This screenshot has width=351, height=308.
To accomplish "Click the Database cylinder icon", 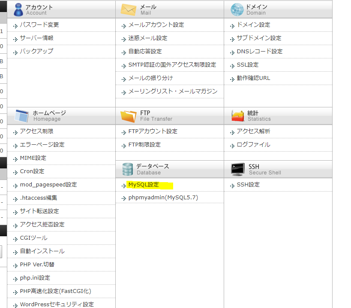I will 128,169.
